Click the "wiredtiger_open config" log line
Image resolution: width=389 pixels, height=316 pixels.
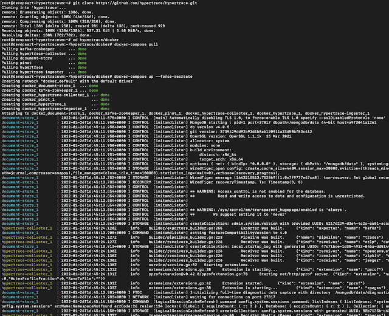point(194,168)
